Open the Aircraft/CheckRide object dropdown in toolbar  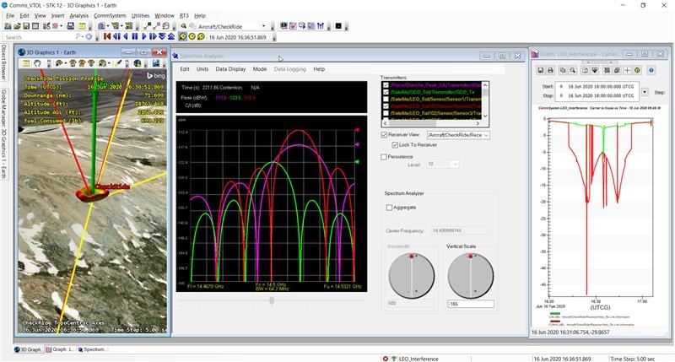pyautogui.click(x=264, y=26)
